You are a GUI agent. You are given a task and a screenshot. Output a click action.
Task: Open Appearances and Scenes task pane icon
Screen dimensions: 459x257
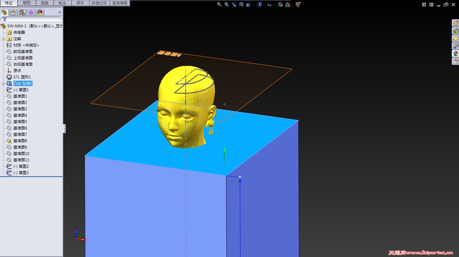click(455, 54)
